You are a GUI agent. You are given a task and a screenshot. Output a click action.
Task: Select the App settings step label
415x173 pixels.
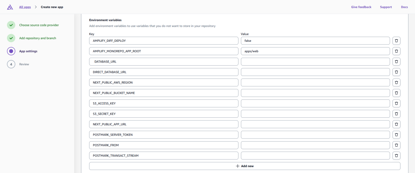click(28, 51)
